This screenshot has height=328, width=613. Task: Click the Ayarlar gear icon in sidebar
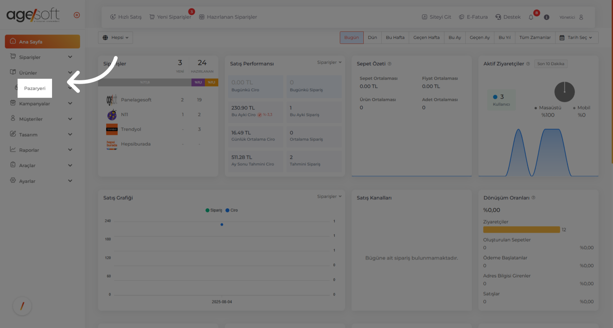click(x=13, y=180)
